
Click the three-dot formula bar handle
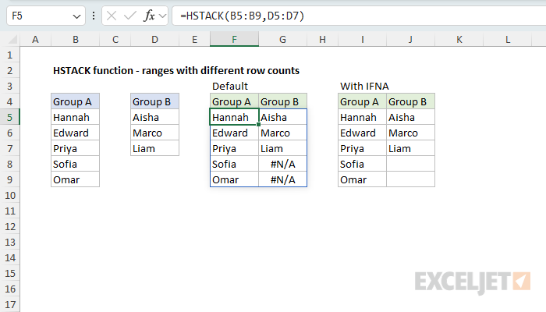tap(94, 16)
